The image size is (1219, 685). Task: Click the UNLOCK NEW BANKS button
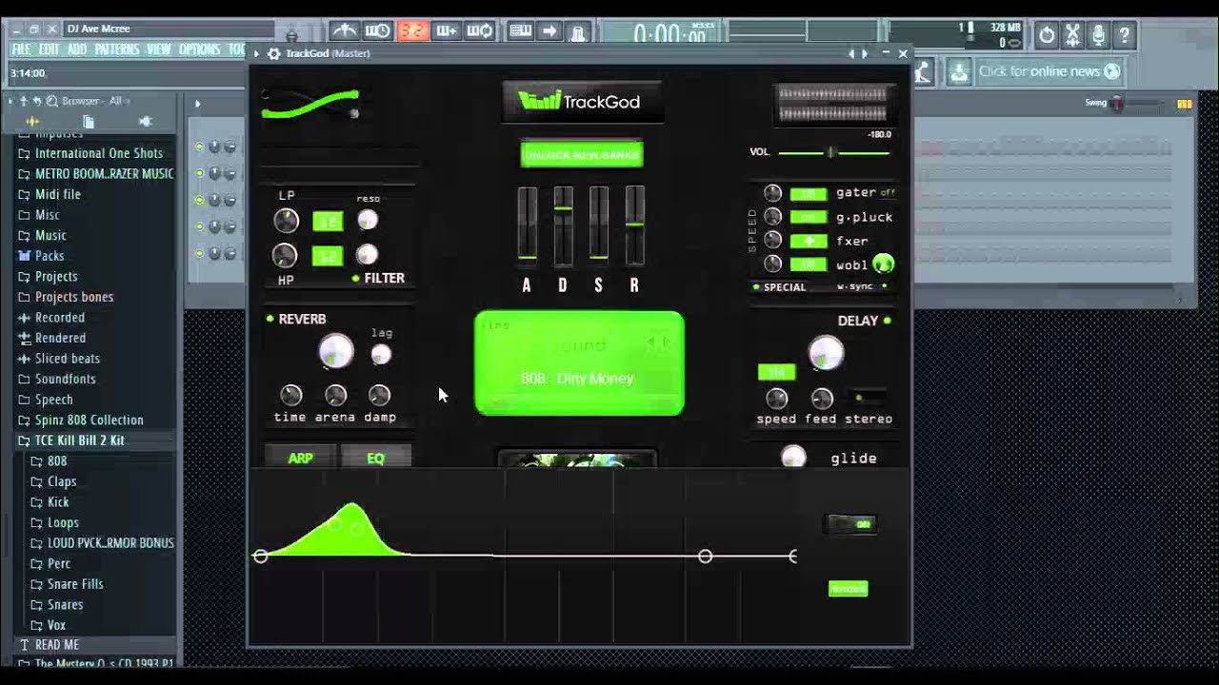[582, 154]
